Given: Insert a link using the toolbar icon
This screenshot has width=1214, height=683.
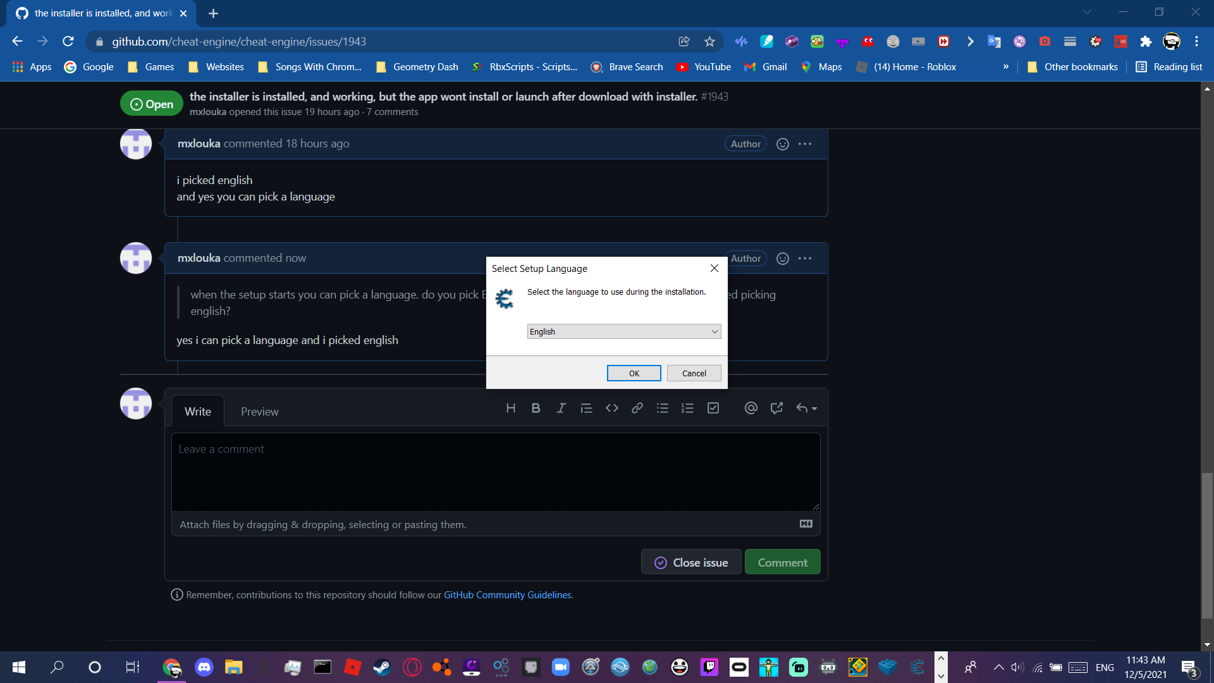Looking at the screenshot, I should (x=637, y=408).
